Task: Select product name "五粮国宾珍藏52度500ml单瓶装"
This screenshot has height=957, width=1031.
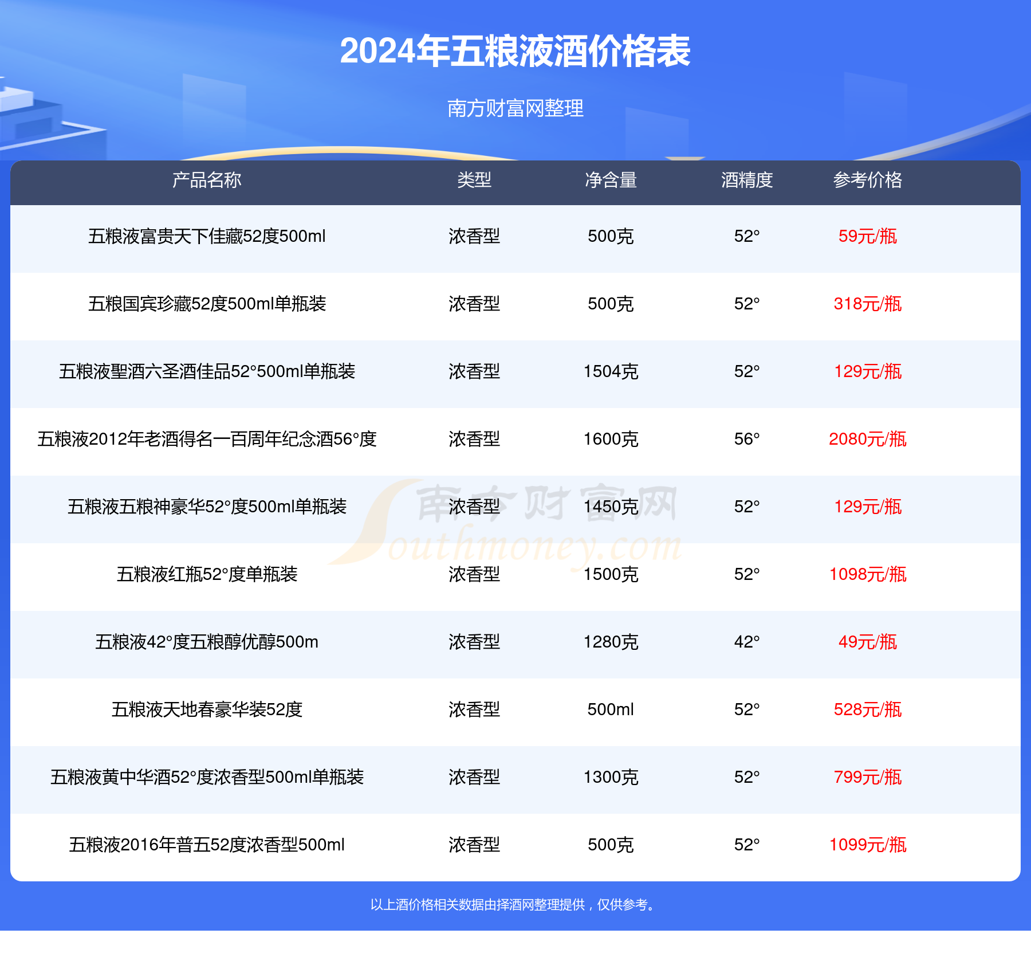Action: [207, 304]
